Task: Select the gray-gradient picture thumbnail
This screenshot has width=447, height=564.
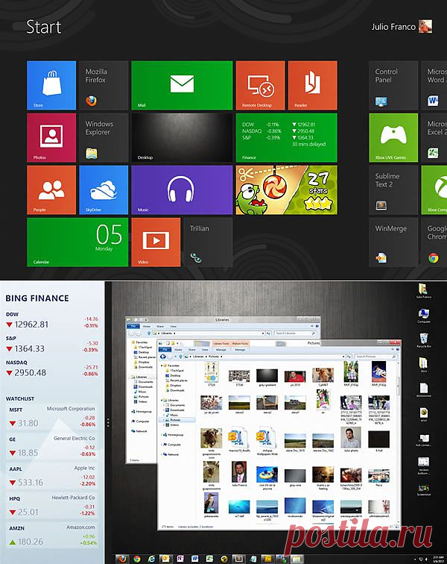Action: coord(267,377)
